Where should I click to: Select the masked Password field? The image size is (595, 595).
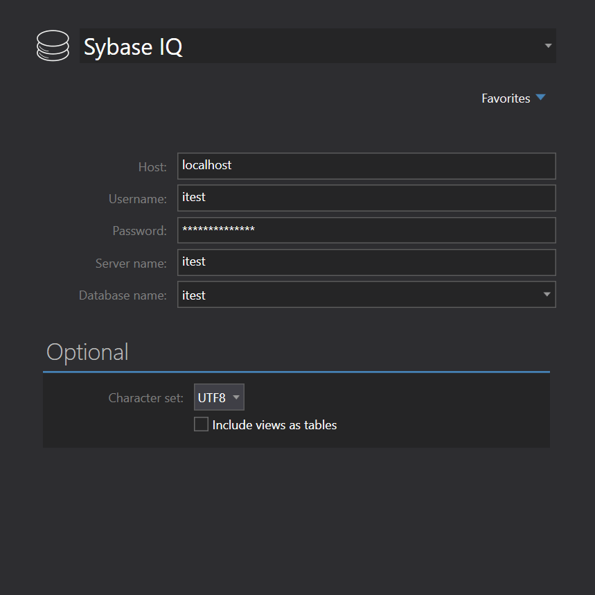tap(366, 230)
